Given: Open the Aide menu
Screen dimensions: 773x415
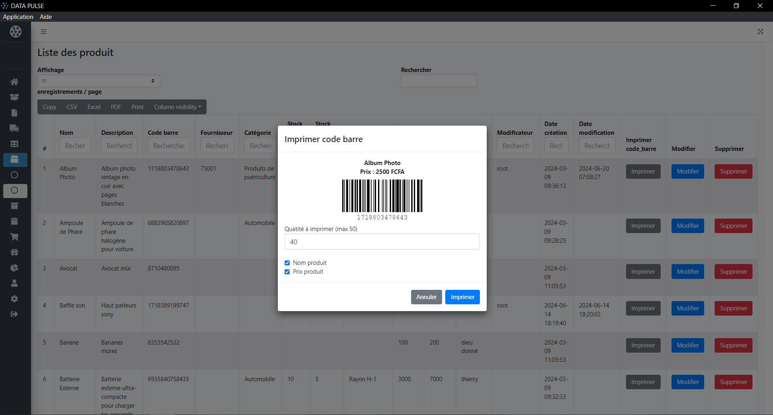Looking at the screenshot, I should coord(46,17).
